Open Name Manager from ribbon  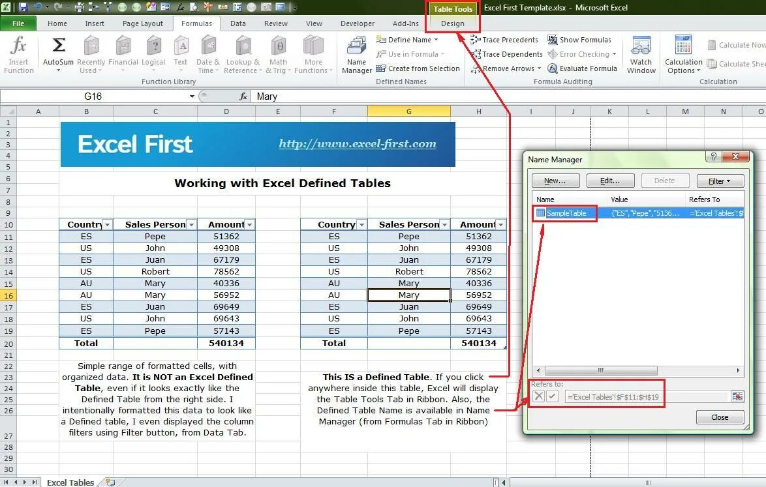coord(357,55)
